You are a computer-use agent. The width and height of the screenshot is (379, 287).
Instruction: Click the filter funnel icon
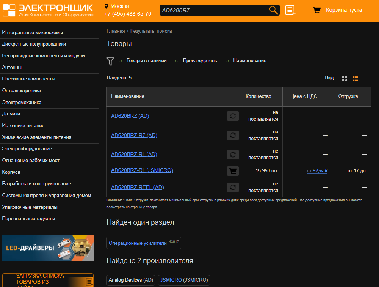pos(110,61)
